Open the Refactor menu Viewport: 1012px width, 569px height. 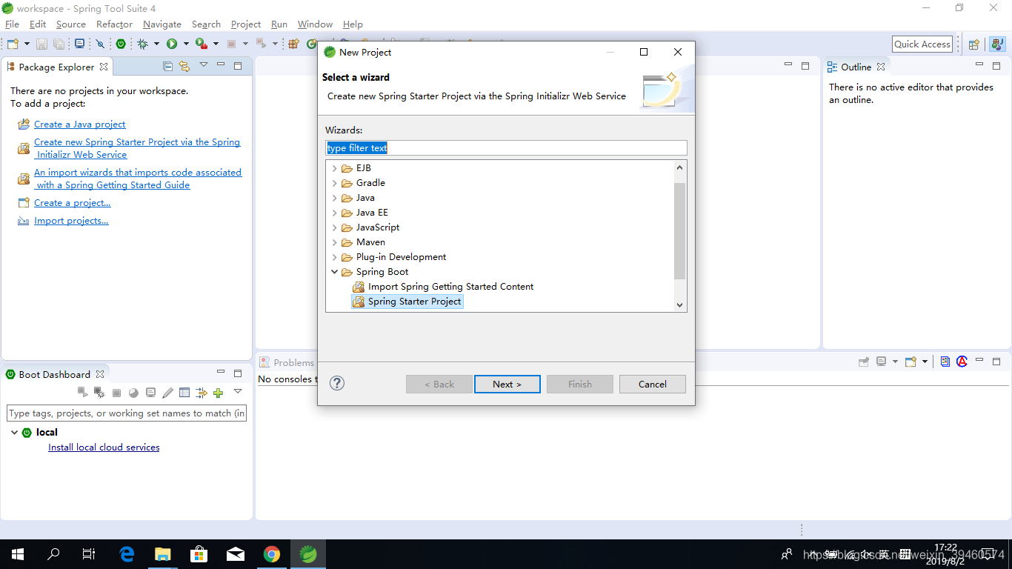tap(114, 24)
